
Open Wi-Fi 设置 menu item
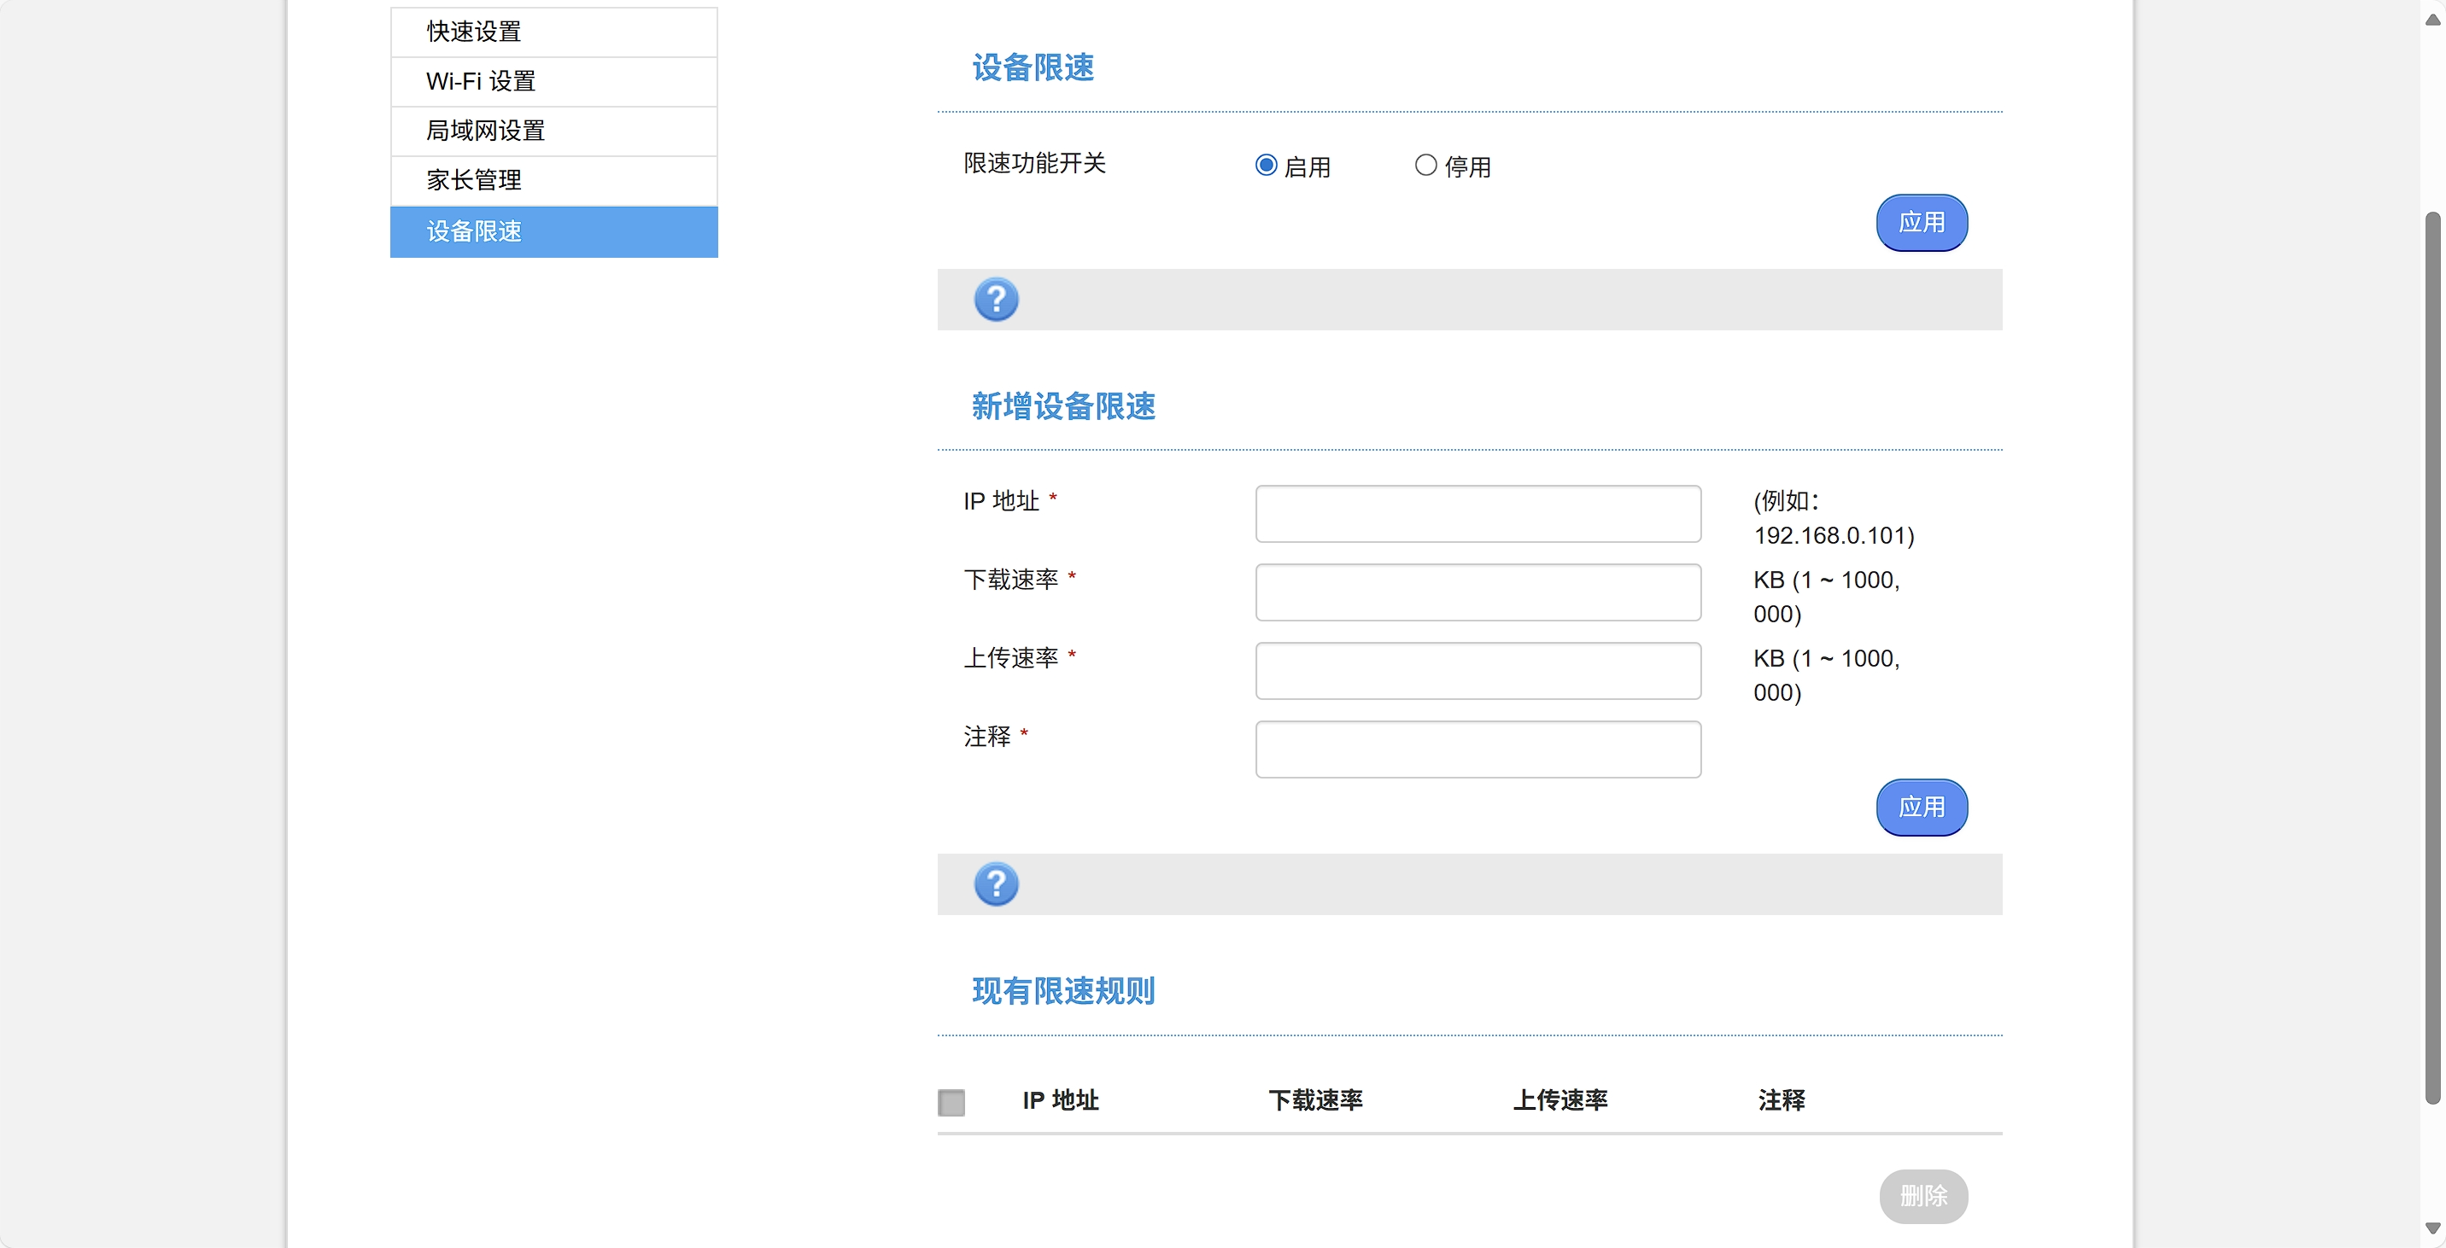click(x=553, y=82)
